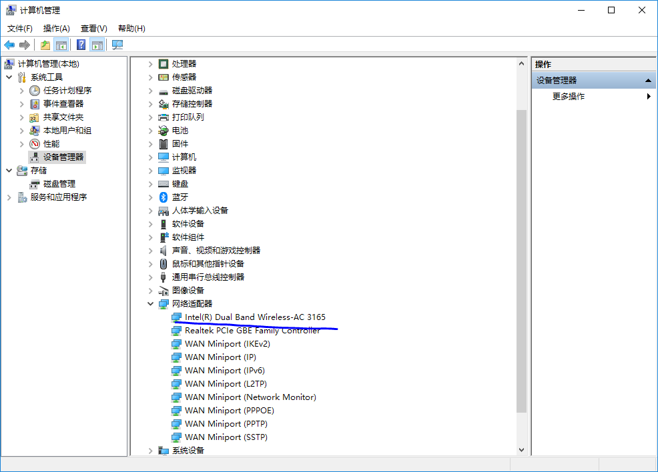Screen dimensions: 658x472
Task: Open the 帮助(H) menu
Action: tap(131, 29)
